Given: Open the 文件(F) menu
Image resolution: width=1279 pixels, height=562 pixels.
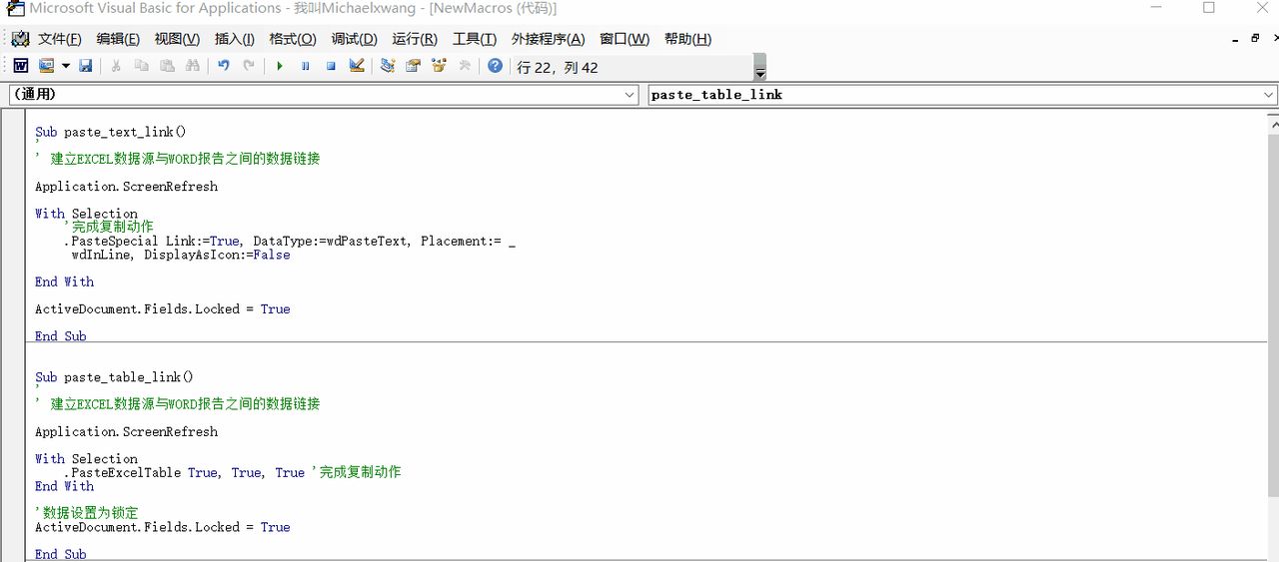Looking at the screenshot, I should (60, 39).
